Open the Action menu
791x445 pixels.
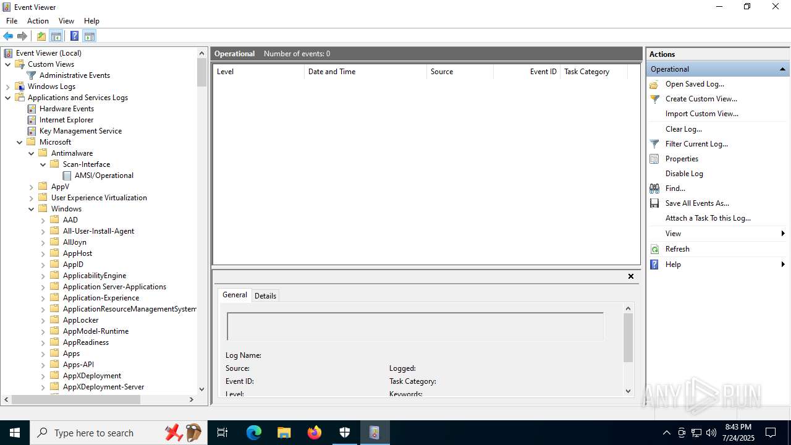tap(38, 21)
